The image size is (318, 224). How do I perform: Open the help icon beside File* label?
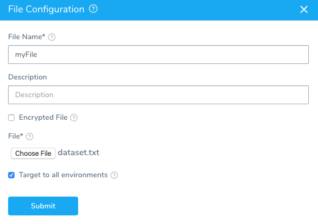30,136
